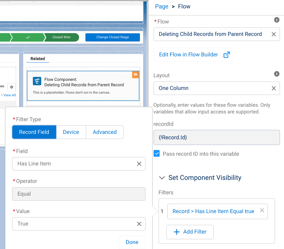Clear the True value selection

(x=139, y=224)
